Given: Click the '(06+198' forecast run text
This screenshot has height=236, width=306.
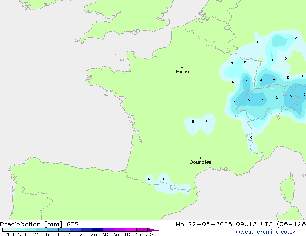Looking at the screenshot, I should [x=291, y=224].
